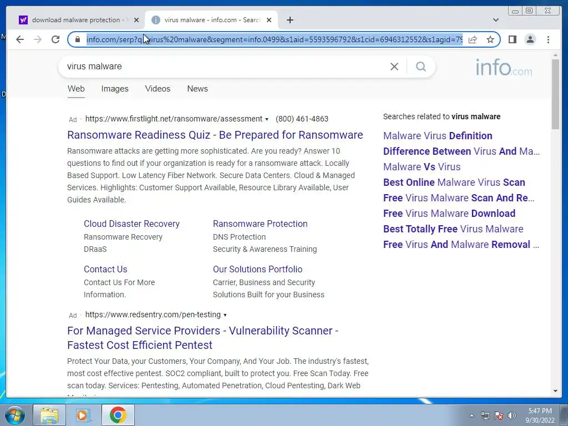Show hidden system tray icons
This screenshot has width=568, height=426.
pos(471,415)
